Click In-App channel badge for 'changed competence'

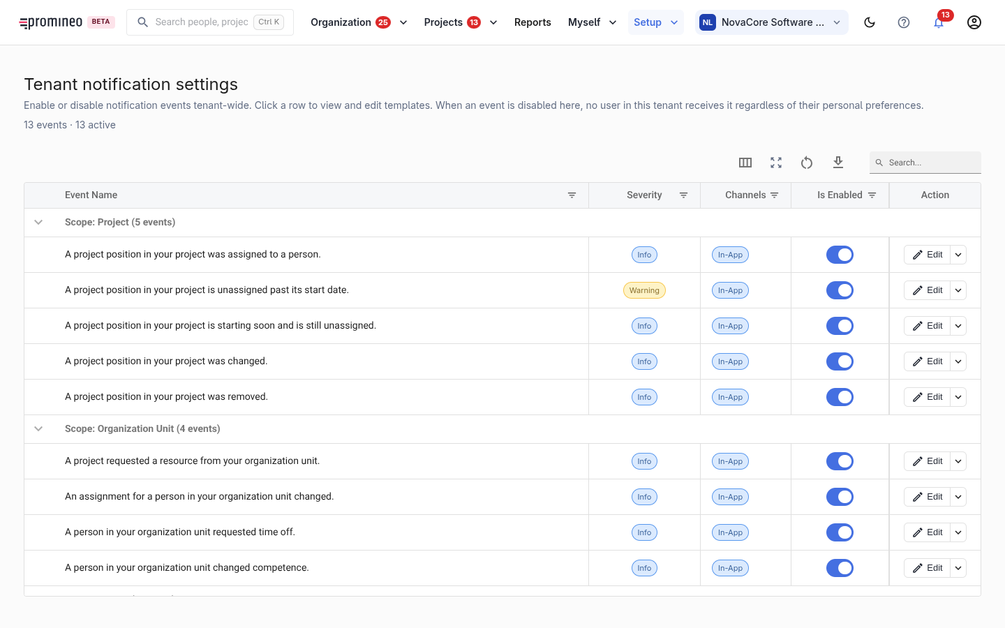click(730, 568)
